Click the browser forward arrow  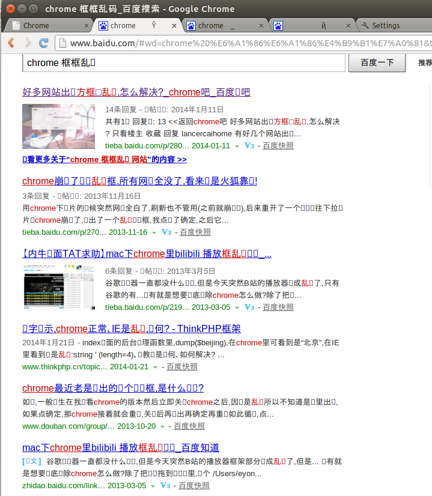pos(28,43)
